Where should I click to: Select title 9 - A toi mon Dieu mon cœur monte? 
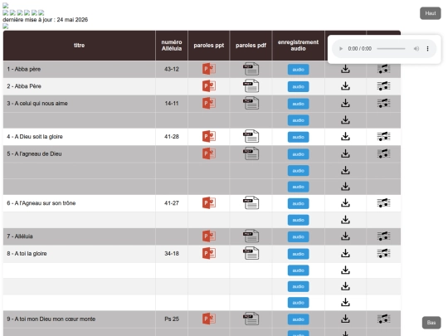click(51, 319)
